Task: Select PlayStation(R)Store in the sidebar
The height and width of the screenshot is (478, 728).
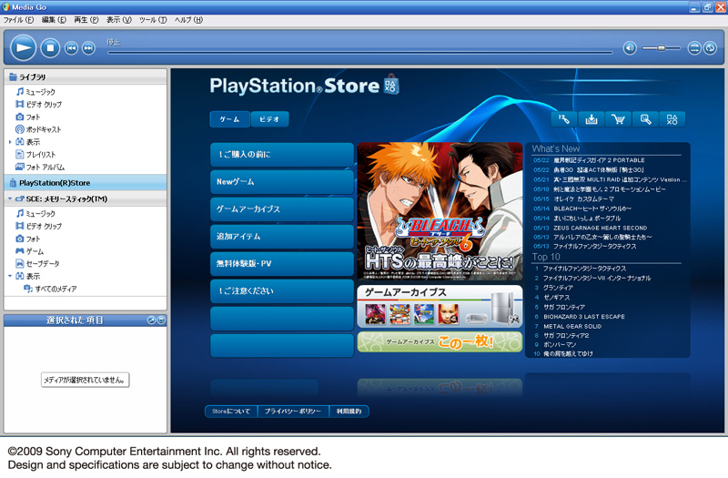Action: 86,183
